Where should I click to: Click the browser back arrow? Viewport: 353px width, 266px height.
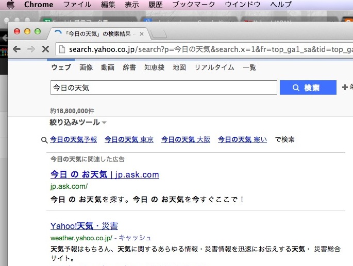tap(16, 49)
